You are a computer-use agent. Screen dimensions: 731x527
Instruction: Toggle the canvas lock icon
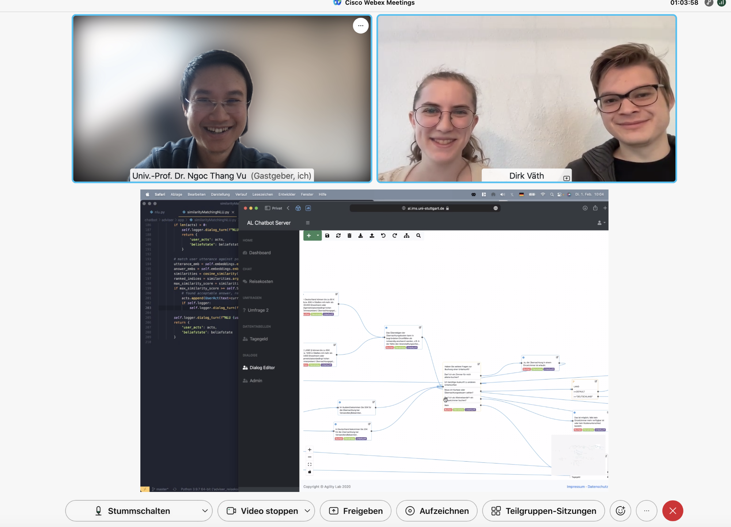coord(310,472)
